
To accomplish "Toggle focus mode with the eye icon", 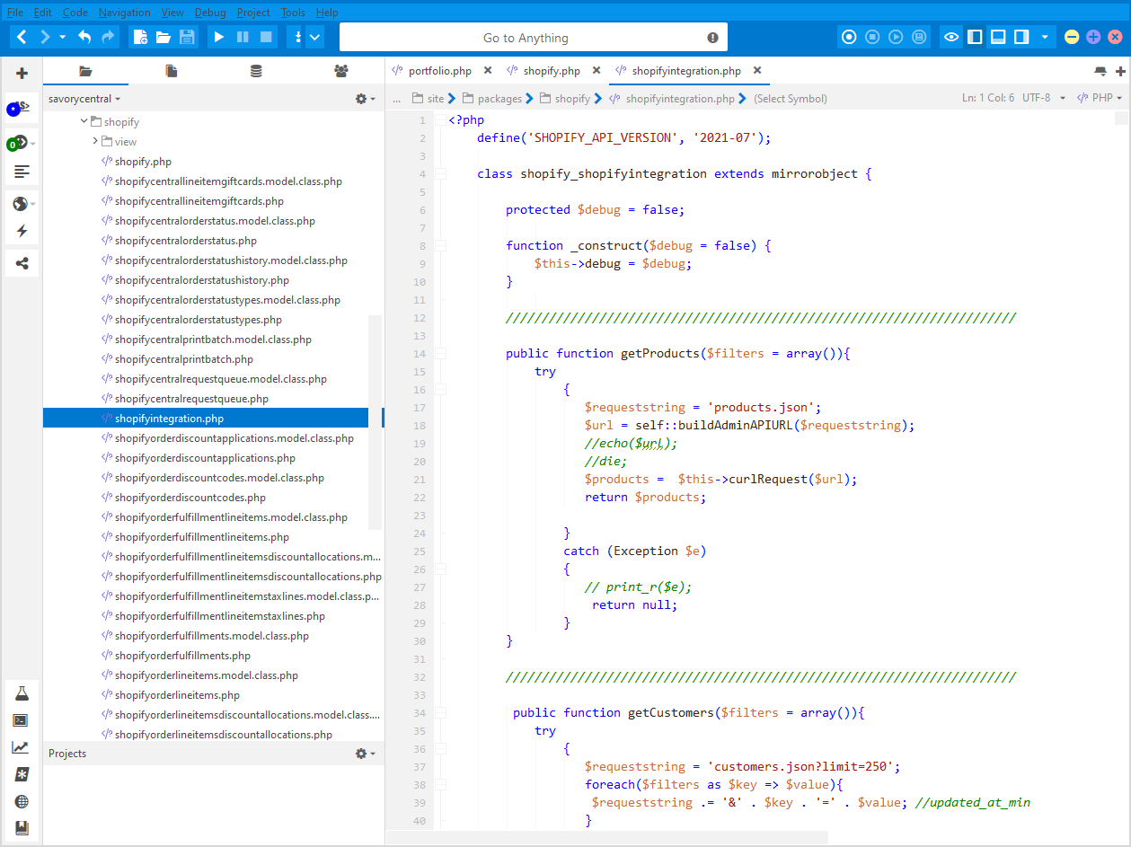I will 951,37.
